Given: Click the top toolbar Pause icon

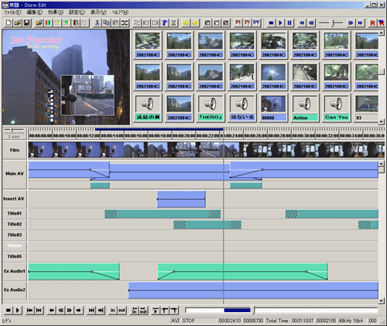Looking at the screenshot, I should [x=289, y=22].
